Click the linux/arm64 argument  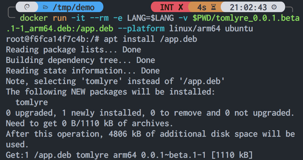(x=195, y=29)
